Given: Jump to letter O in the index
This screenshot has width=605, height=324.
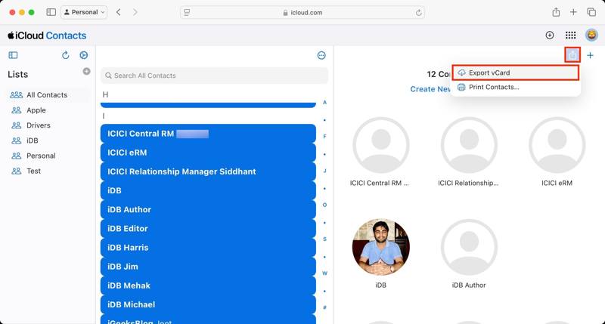Looking at the screenshot, I should click(x=324, y=205).
